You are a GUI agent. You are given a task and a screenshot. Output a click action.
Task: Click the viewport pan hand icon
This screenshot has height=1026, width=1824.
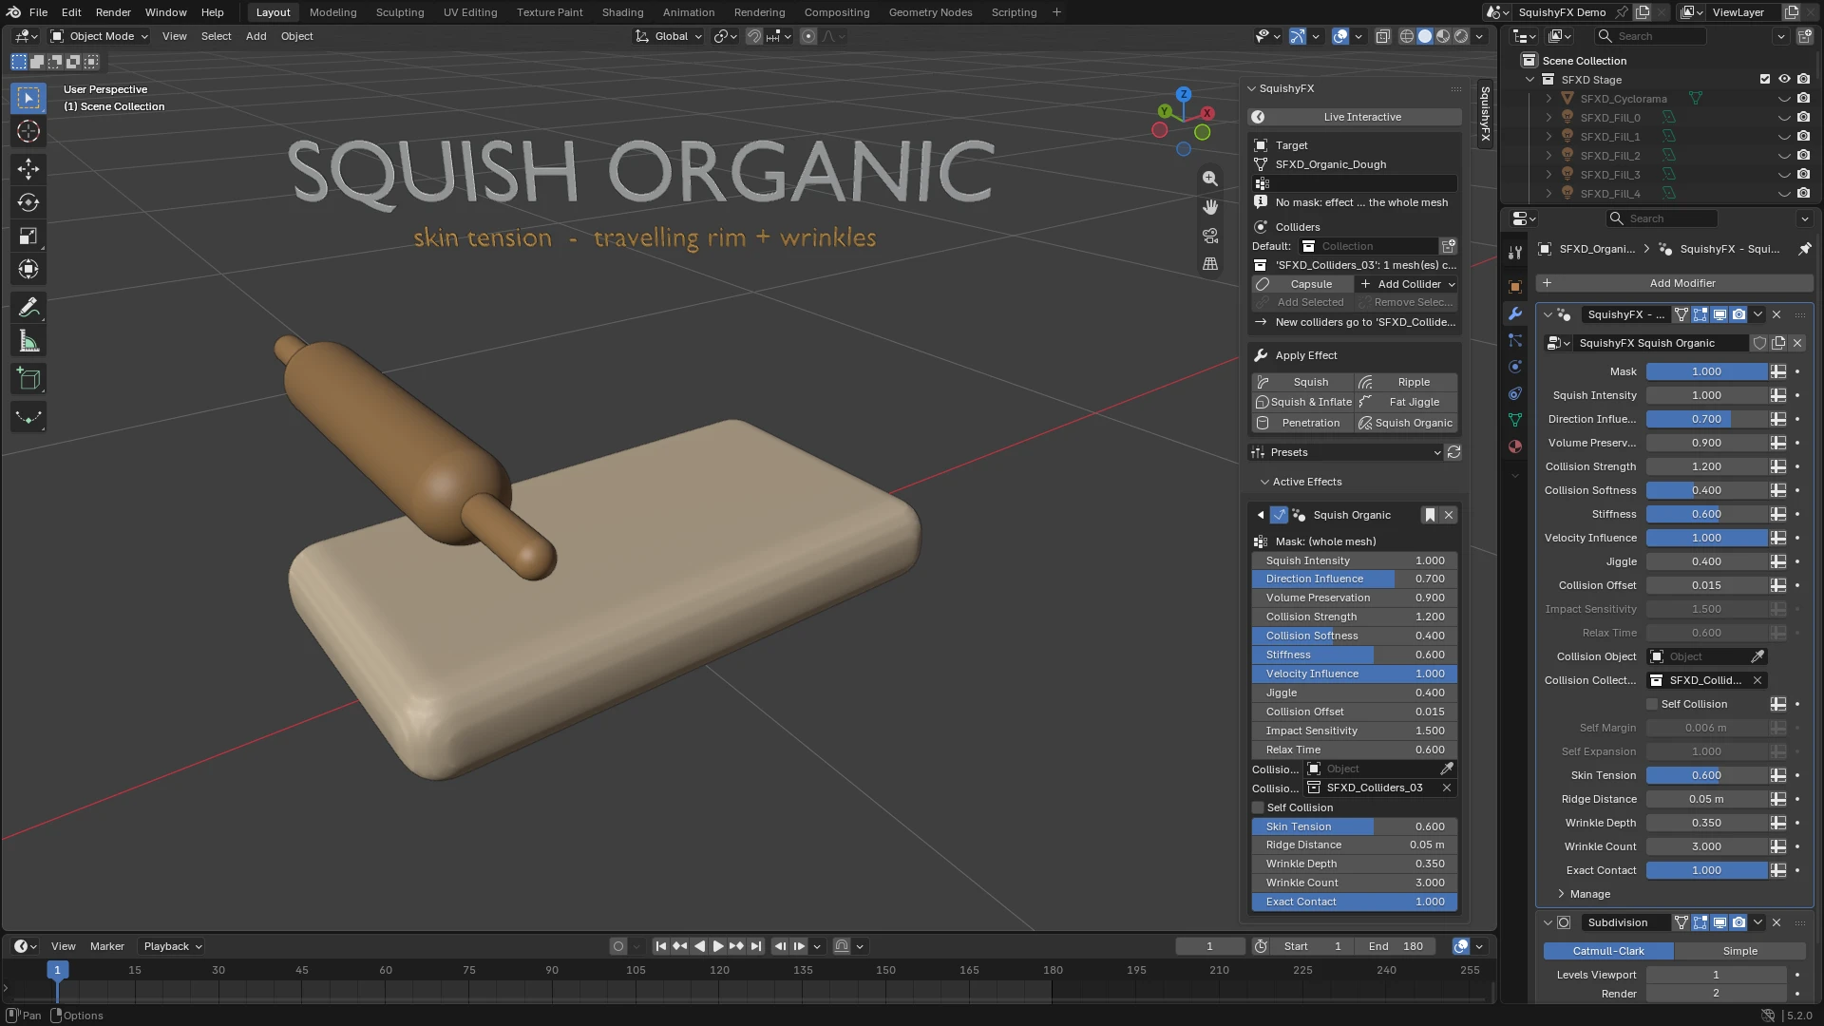1209,207
